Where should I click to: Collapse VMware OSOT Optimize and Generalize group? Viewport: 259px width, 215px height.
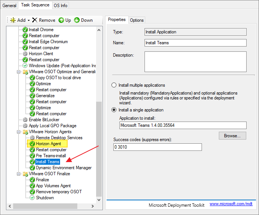tap(19, 72)
